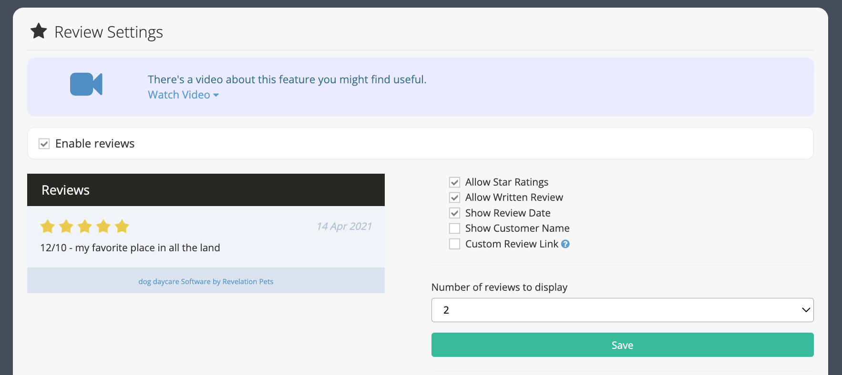Click the blue video camera icon
Screen dimensions: 842x375
coord(86,84)
